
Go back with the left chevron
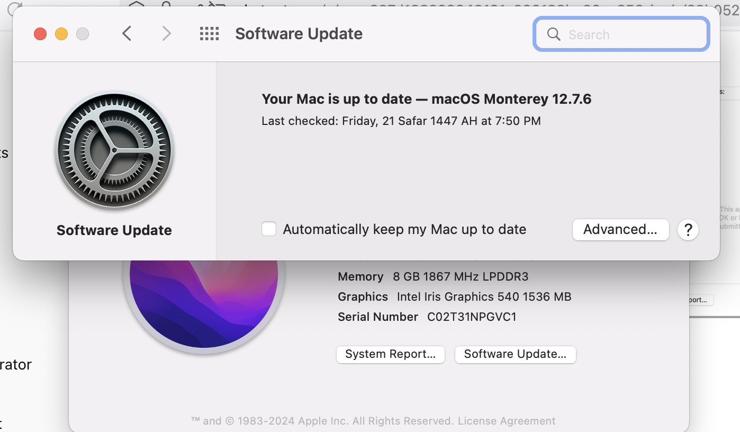(127, 34)
